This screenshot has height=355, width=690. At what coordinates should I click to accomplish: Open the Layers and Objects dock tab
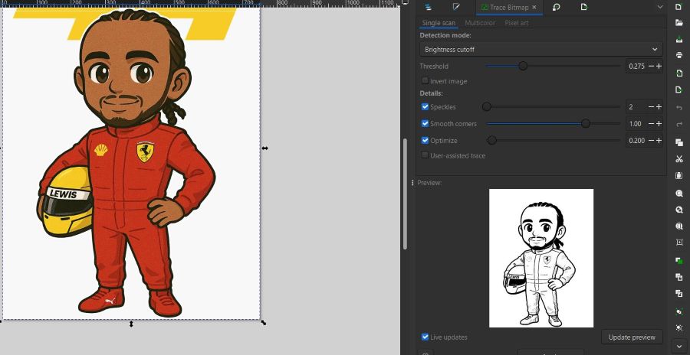click(428, 7)
